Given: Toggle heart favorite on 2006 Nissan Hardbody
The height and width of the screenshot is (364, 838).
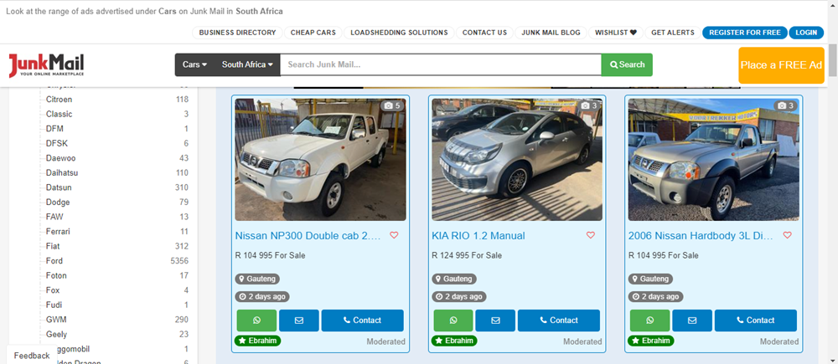Looking at the screenshot, I should point(787,236).
